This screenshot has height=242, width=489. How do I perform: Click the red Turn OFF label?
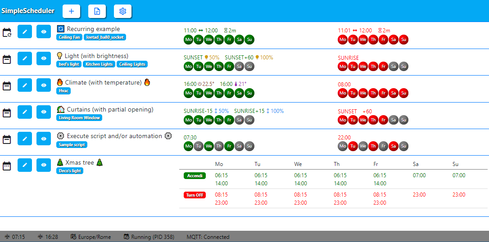195,195
